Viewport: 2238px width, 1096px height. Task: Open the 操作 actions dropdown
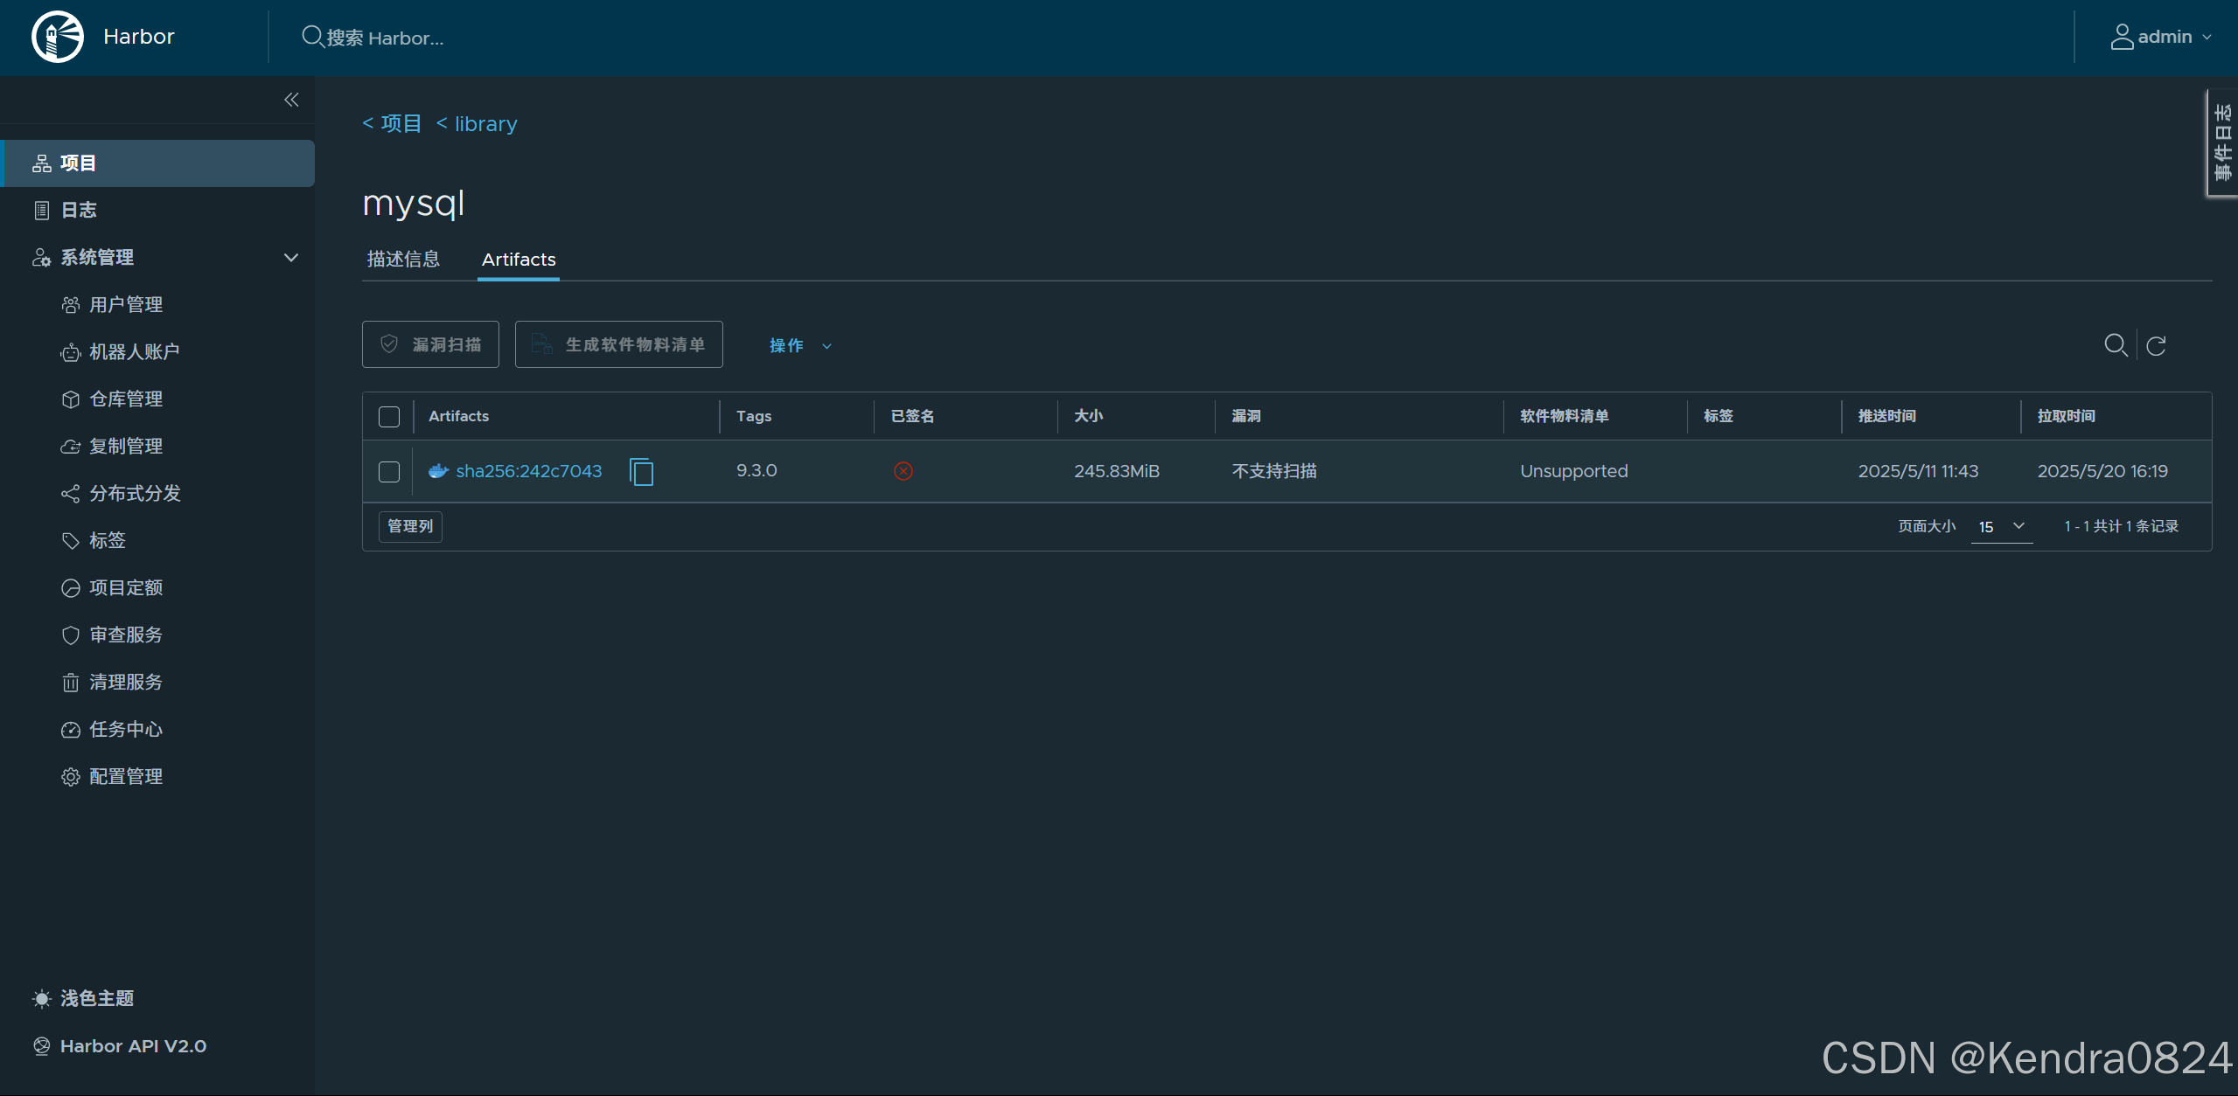(799, 345)
